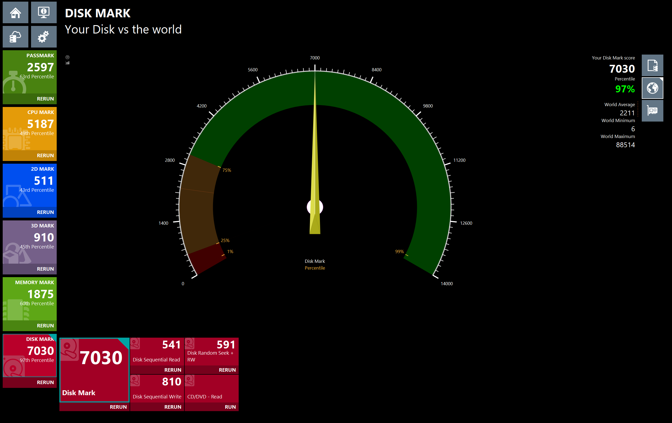
Task: Click the 7000 label atop the gauge
Action: pos(315,58)
